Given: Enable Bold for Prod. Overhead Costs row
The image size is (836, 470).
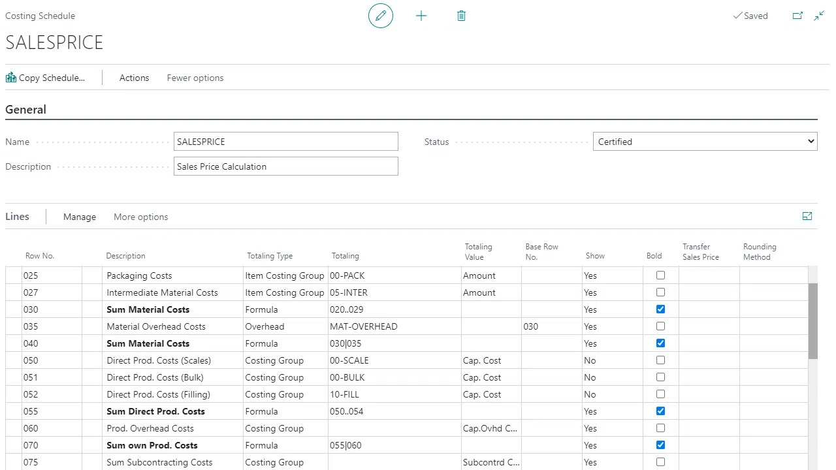Looking at the screenshot, I should (660, 428).
